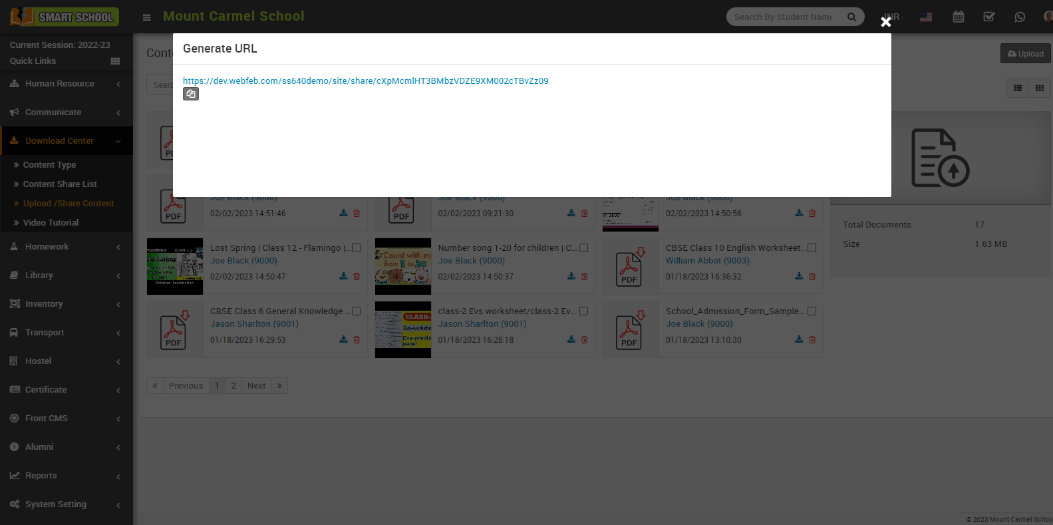
Task: Go to Video Tutorial submenu
Action: click(51, 223)
